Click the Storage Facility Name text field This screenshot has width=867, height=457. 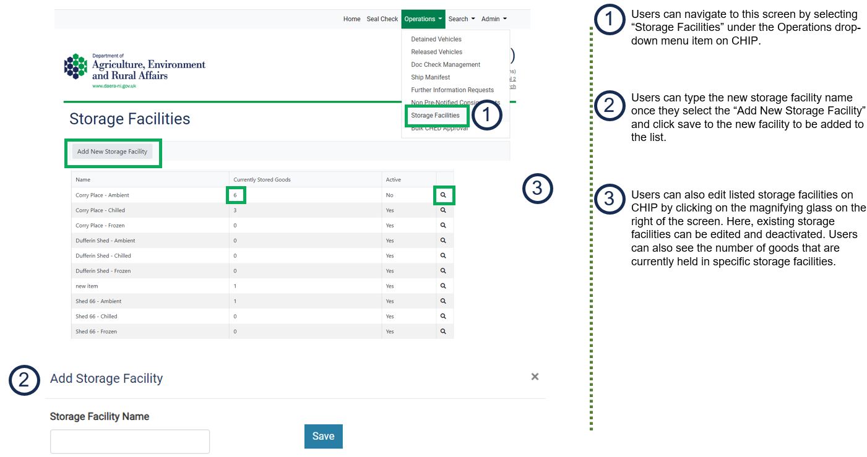130,442
